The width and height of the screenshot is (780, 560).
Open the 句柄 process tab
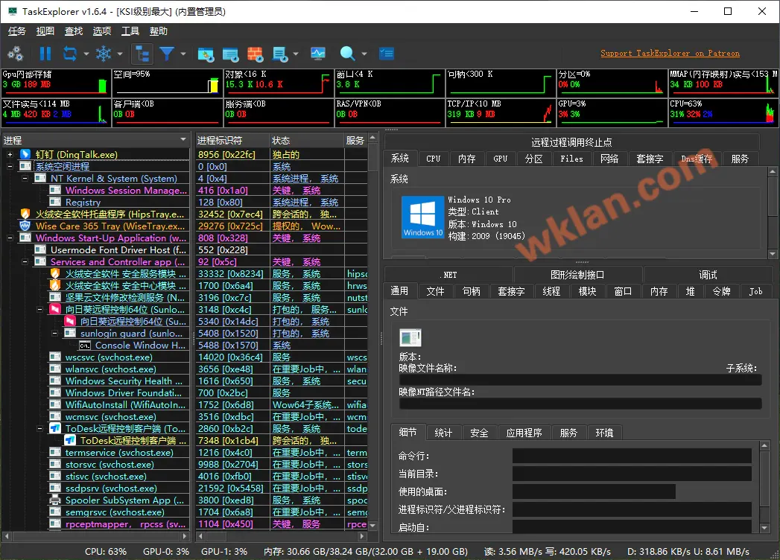point(472,291)
